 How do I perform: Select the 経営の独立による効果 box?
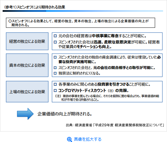(x=27, y=41)
